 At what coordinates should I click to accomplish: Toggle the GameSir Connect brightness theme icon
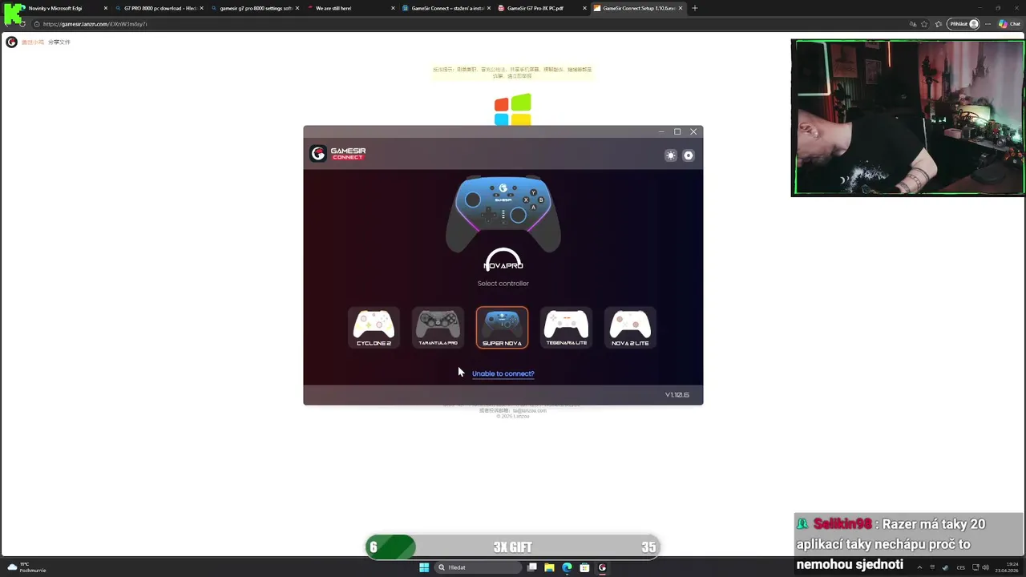671,155
